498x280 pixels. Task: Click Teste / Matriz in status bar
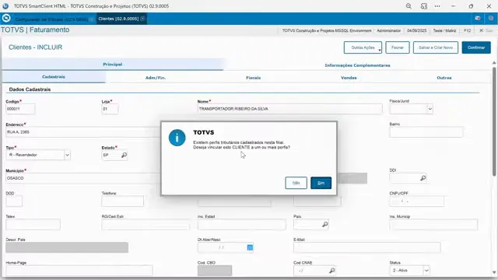coord(444,31)
